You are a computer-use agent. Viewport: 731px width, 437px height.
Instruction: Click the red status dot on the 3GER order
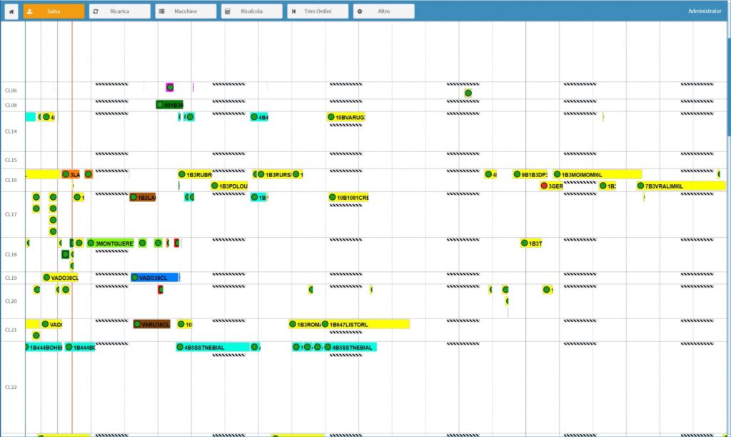pyautogui.click(x=544, y=186)
